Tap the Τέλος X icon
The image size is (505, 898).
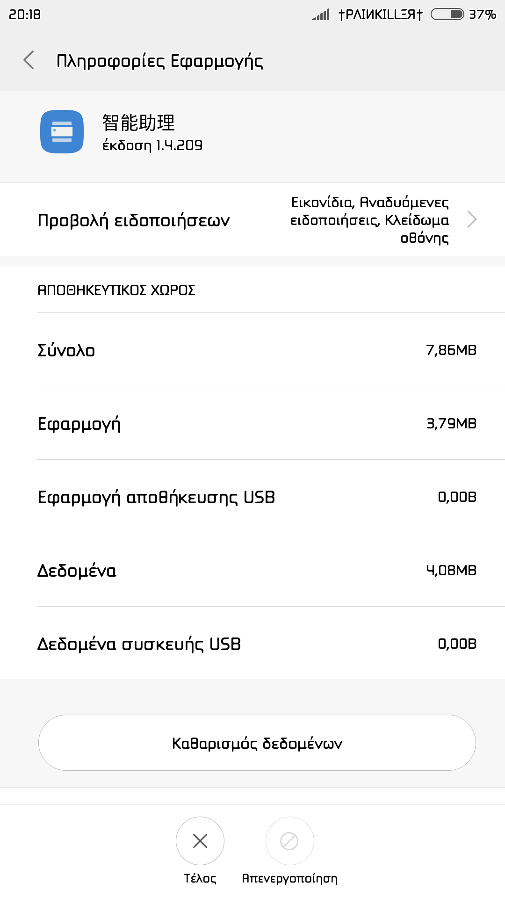(x=200, y=841)
